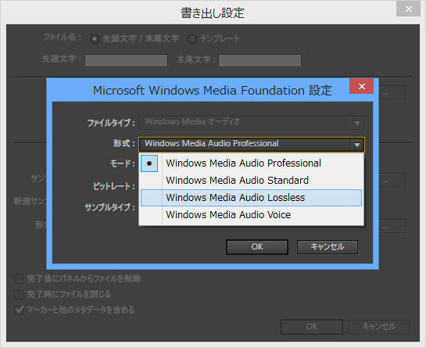Select テンプレート radio button
Viewport: 426px width, 348px height.
192,39
